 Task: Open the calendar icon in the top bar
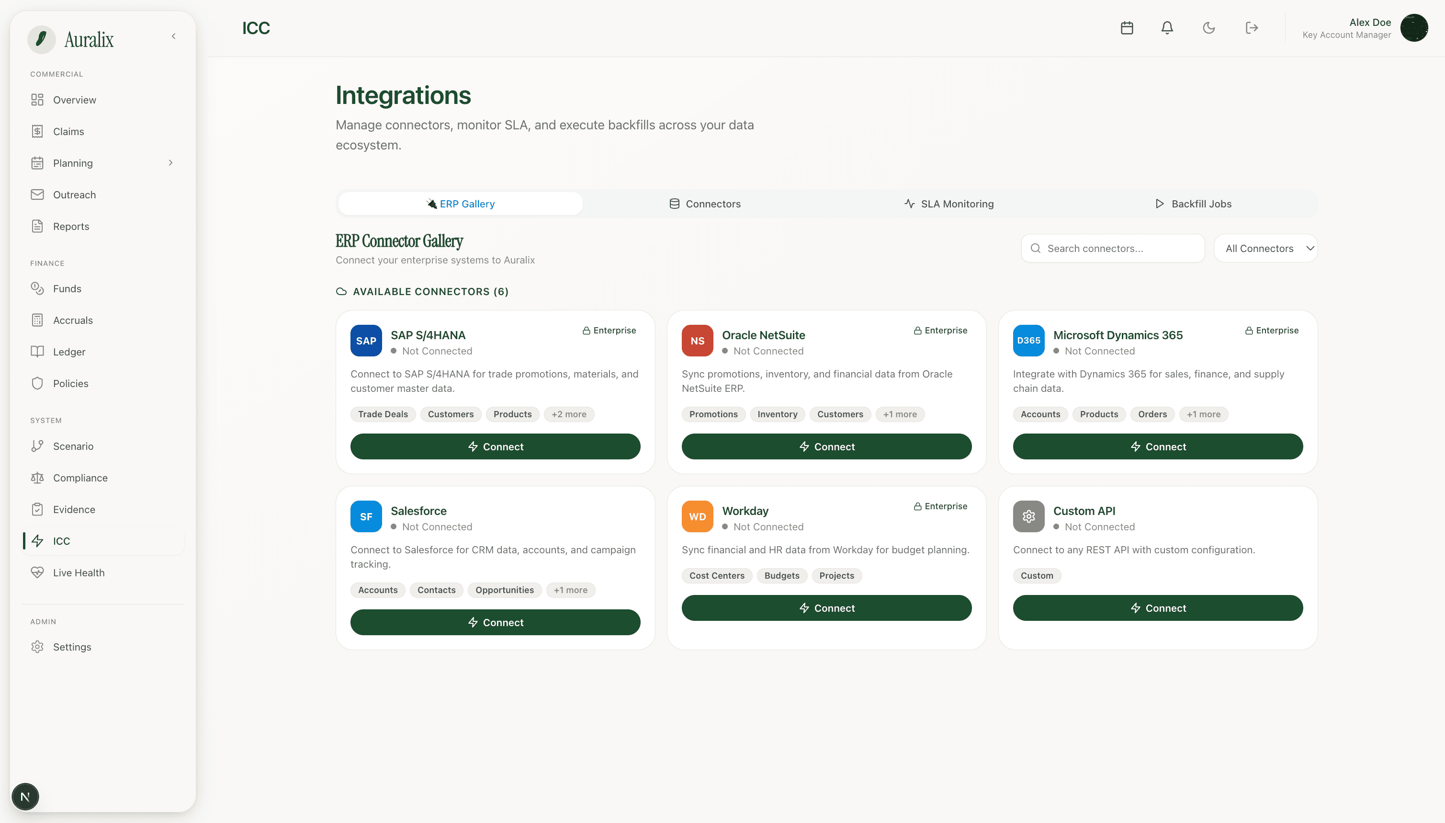pos(1127,28)
